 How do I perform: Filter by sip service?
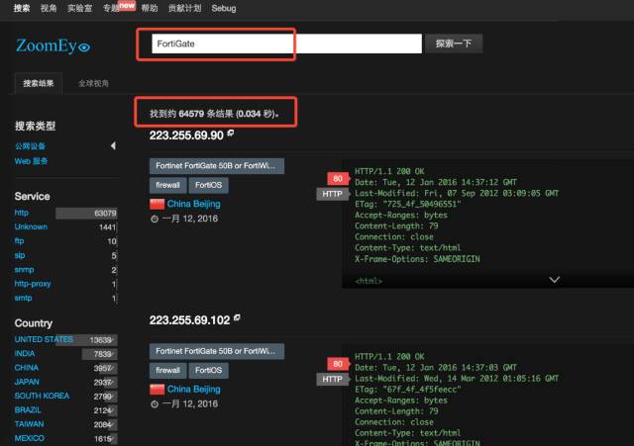[x=20, y=255]
